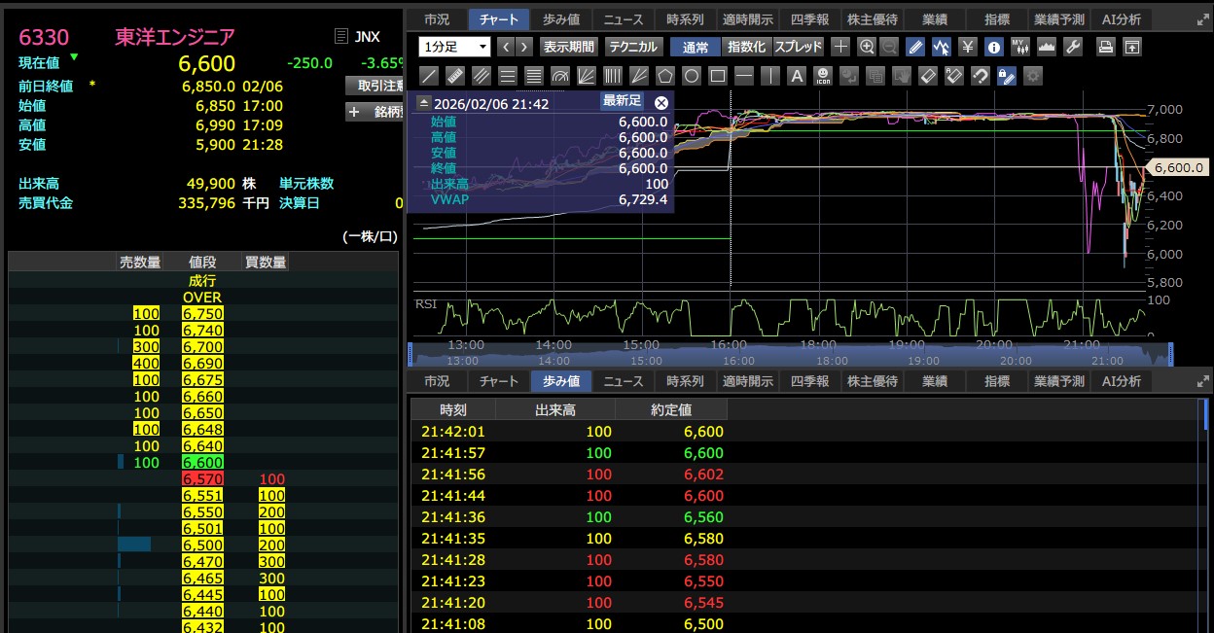The height and width of the screenshot is (633, 1214).
Task: Open the 1分足 timeframe dropdown
Action: pos(455,47)
